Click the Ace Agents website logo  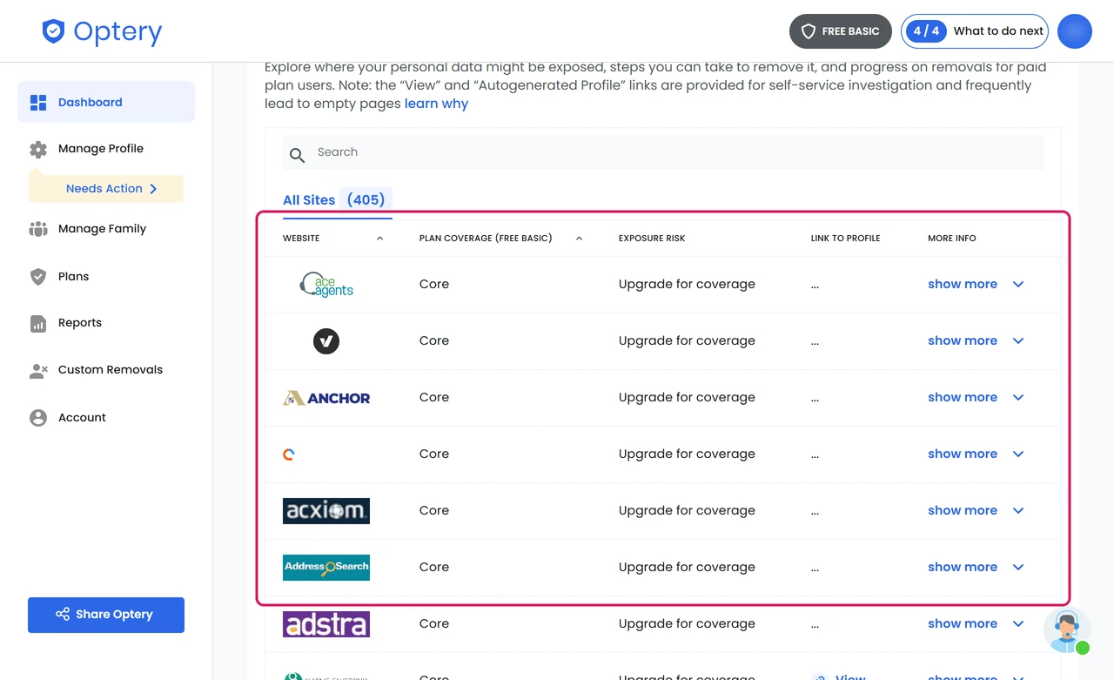pyautogui.click(x=326, y=285)
